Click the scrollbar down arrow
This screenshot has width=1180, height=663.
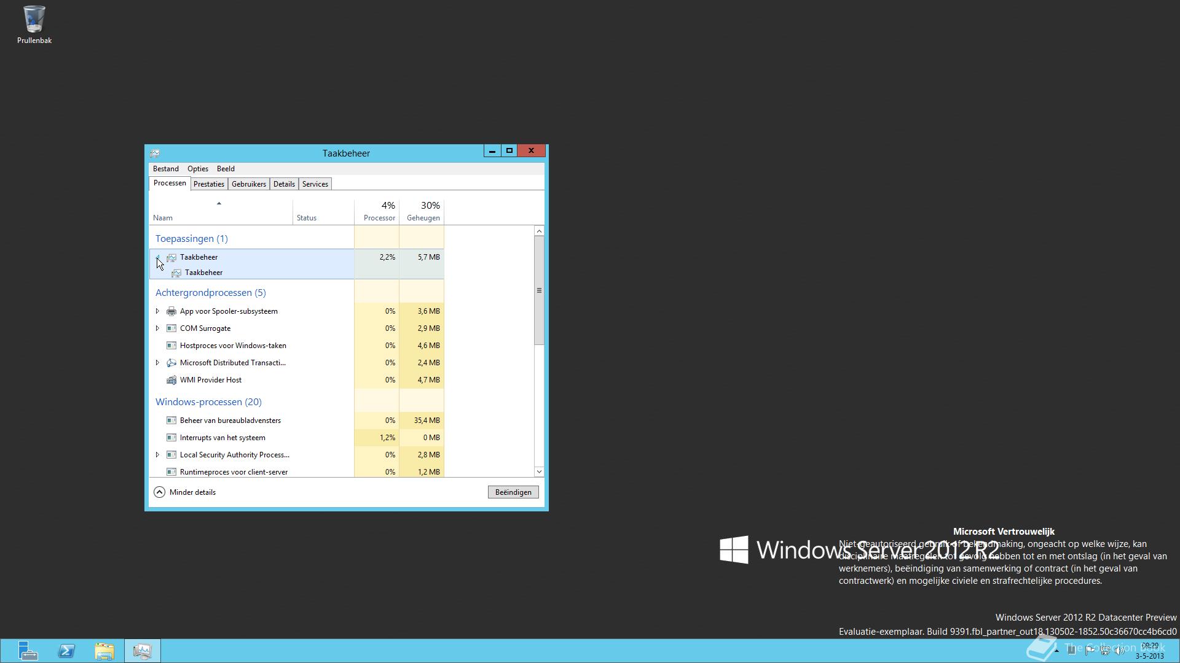click(x=539, y=471)
